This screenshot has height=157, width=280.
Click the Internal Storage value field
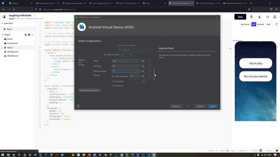[x=126, y=71]
